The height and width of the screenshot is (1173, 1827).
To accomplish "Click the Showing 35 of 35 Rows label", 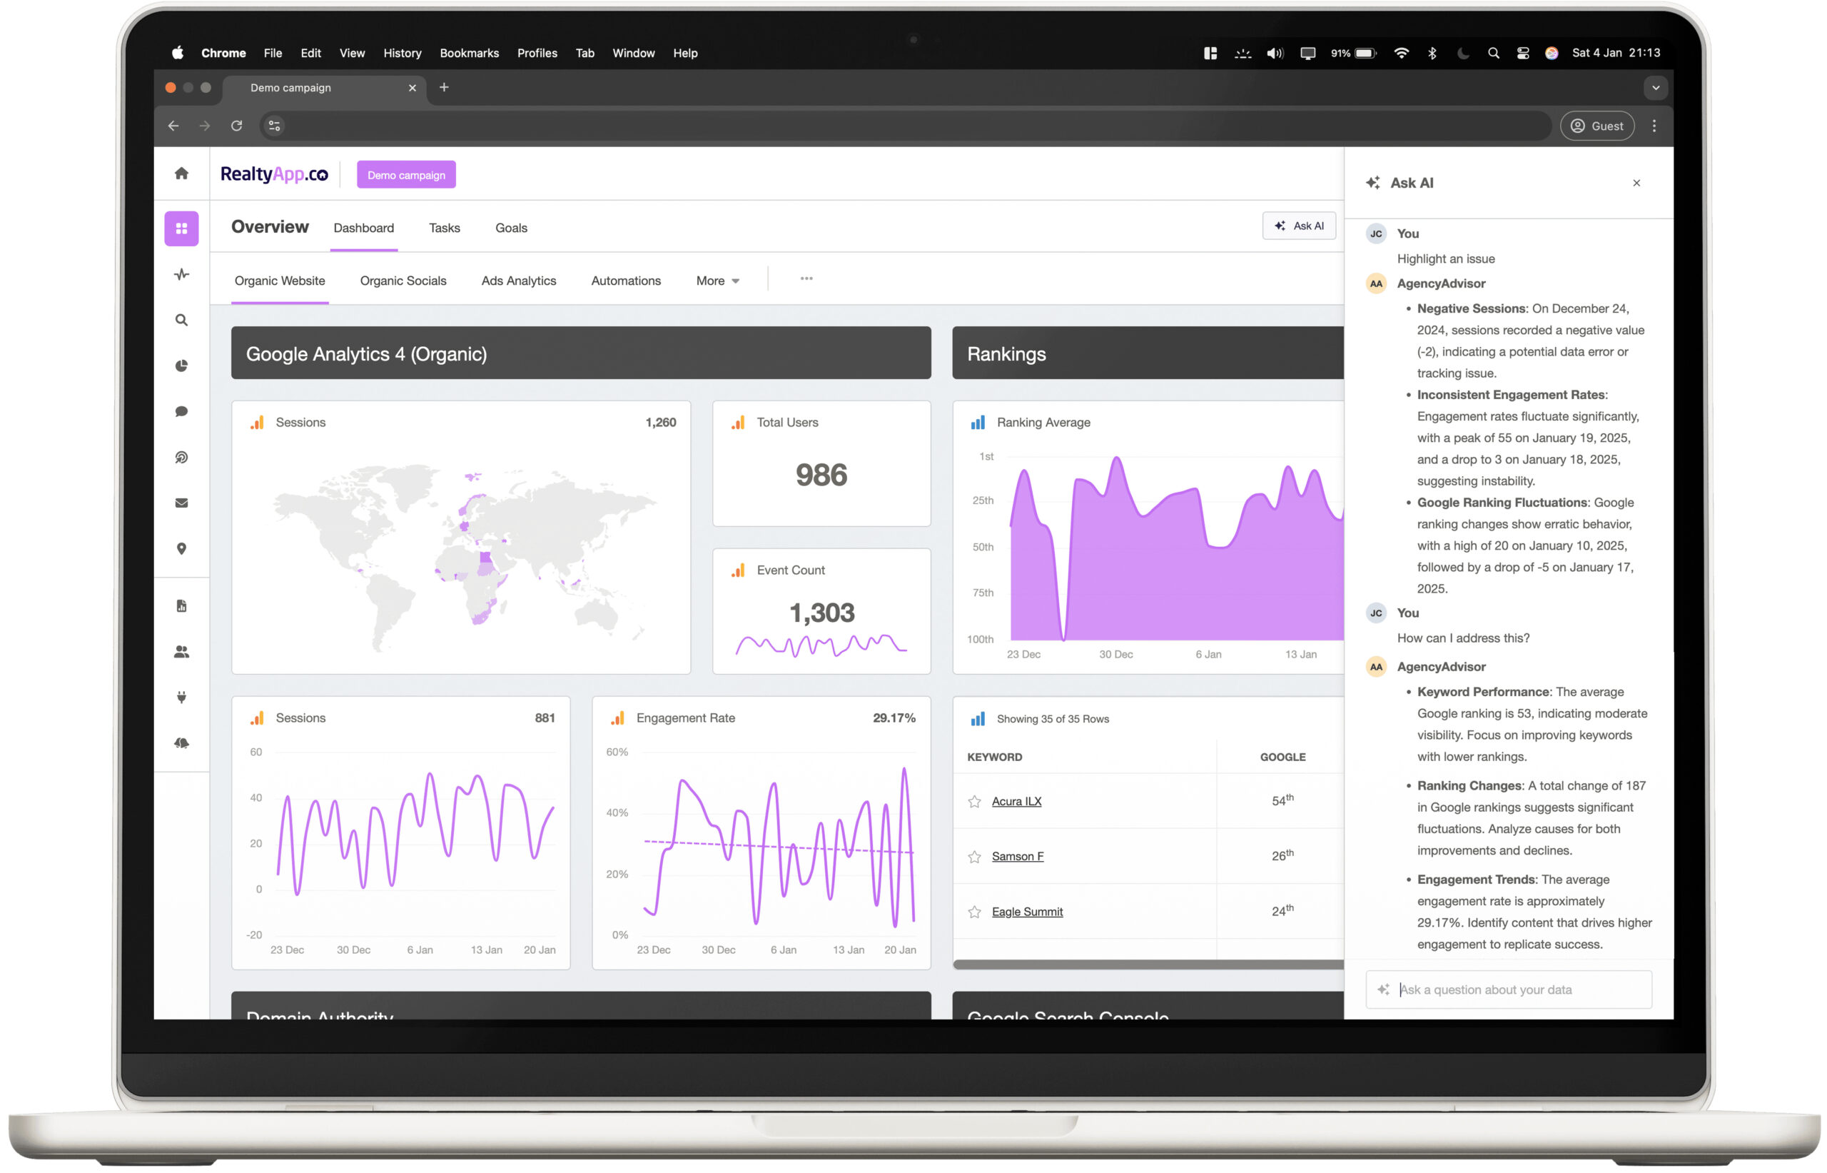I will coord(1052,719).
